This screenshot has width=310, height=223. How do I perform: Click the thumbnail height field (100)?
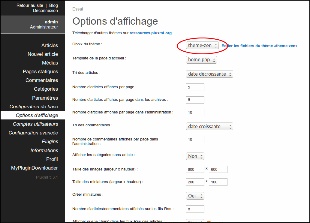[x=218, y=182]
